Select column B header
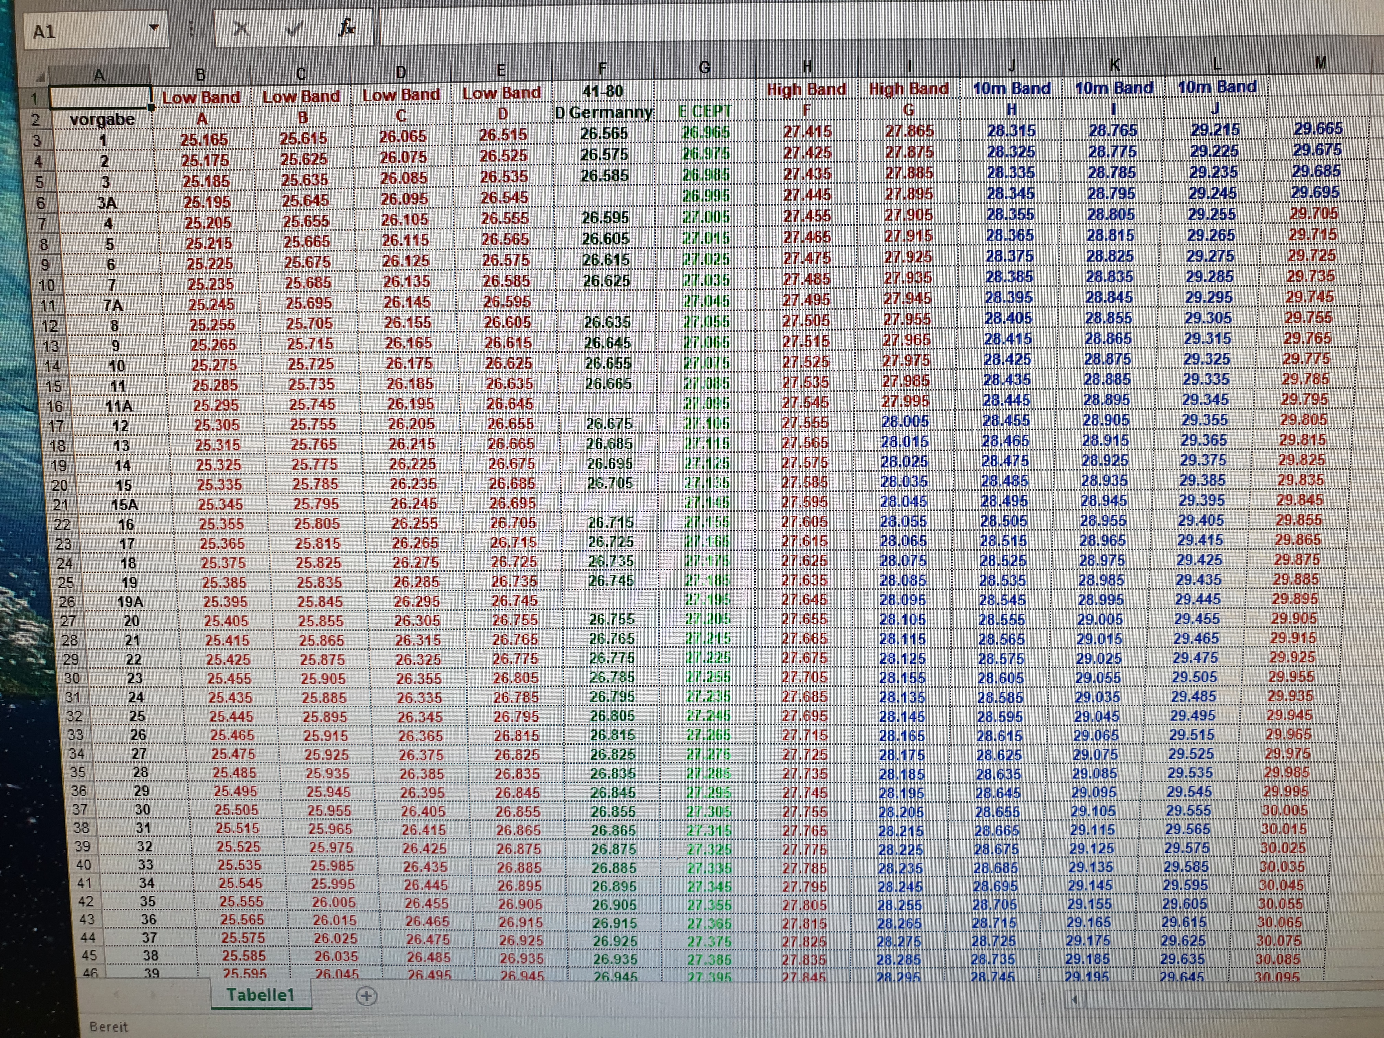1384x1038 pixels. 200,74
